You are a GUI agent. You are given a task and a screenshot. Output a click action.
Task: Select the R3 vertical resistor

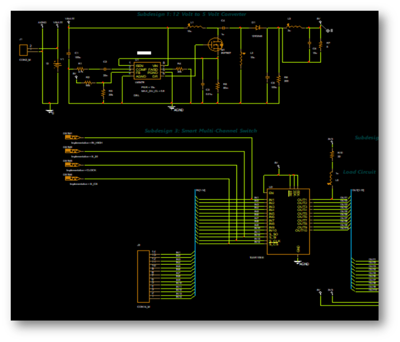tap(103, 92)
